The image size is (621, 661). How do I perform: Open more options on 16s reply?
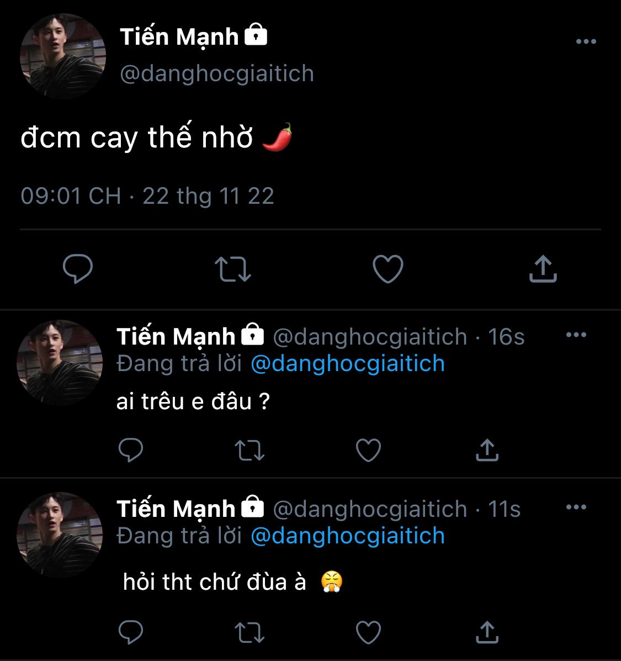(576, 335)
